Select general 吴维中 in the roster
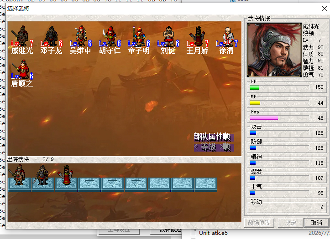The image size is (330, 239). (80, 40)
